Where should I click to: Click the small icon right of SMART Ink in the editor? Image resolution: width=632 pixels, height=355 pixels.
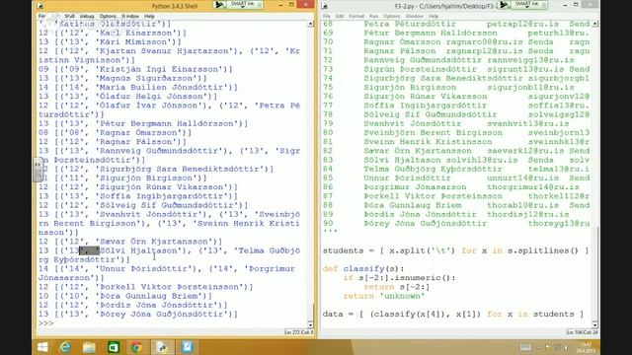(x=543, y=5)
